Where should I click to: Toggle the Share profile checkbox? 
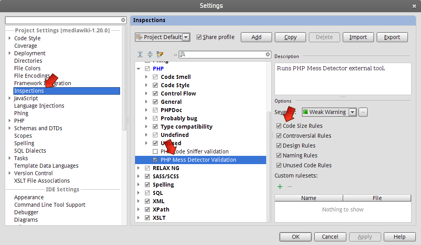(199, 37)
